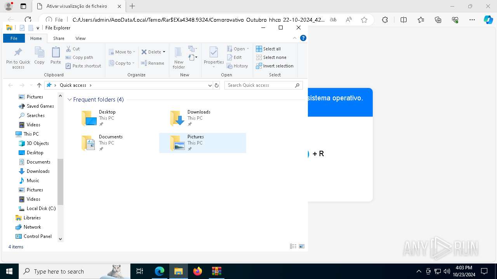Click Copy path in Clipboard group
The image size is (497, 279).
click(x=79, y=57)
